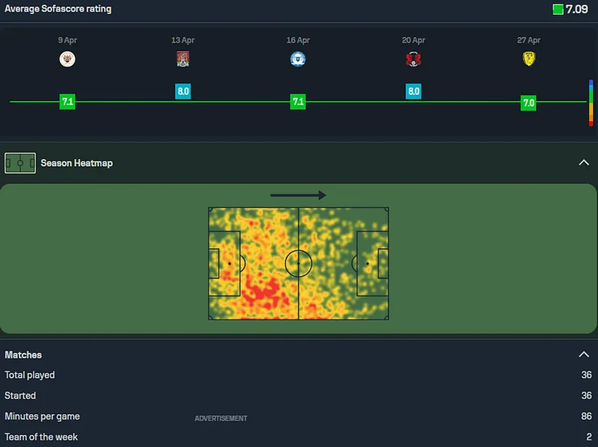Click the 7.1 rating badge for 16 Apr

pyautogui.click(x=298, y=101)
